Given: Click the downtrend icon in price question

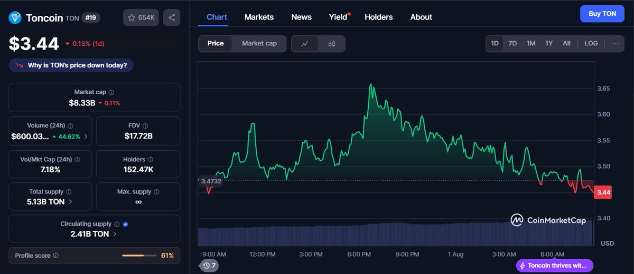Looking at the screenshot, I should tap(20, 65).
